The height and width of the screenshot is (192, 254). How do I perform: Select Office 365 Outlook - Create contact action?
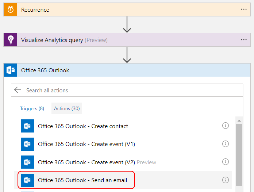(83, 126)
